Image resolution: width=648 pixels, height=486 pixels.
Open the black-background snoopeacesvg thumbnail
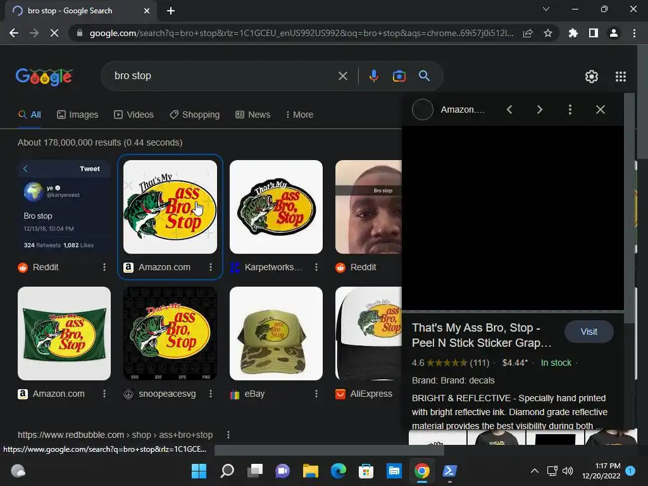(170, 333)
